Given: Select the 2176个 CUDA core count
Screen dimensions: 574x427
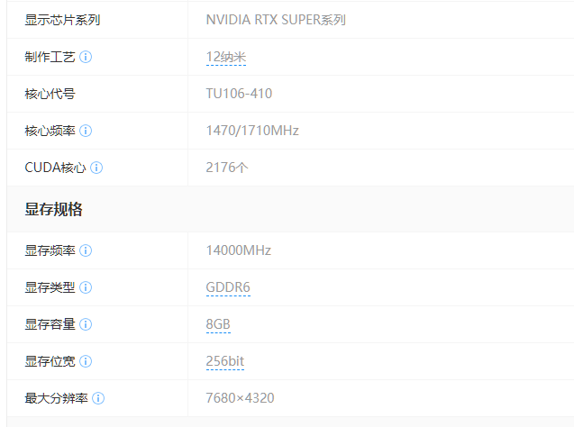Looking at the screenshot, I should click(x=227, y=168).
